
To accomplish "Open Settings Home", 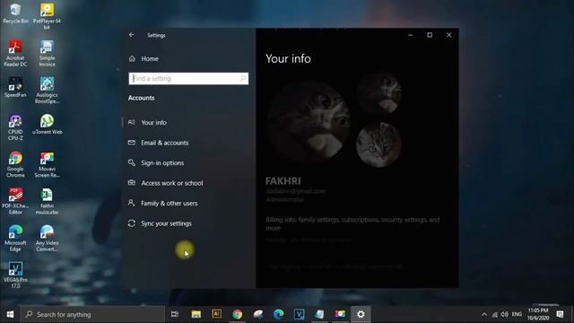I will click(143, 58).
